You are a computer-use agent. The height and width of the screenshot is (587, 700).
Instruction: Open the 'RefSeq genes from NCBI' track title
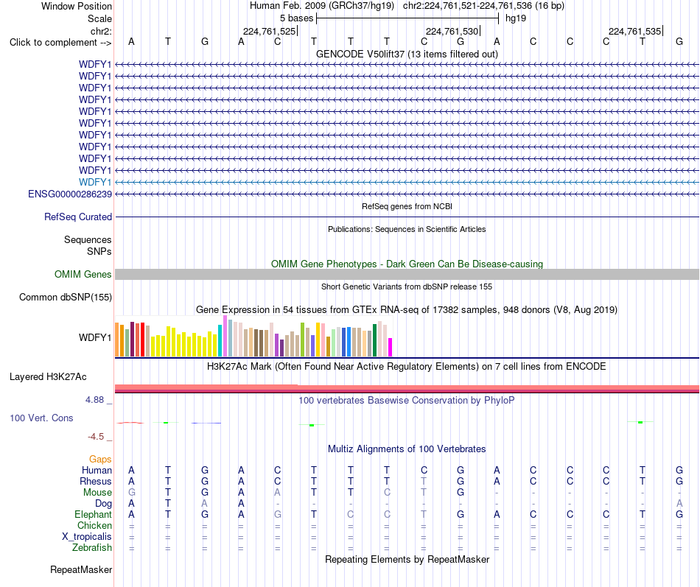click(x=407, y=206)
